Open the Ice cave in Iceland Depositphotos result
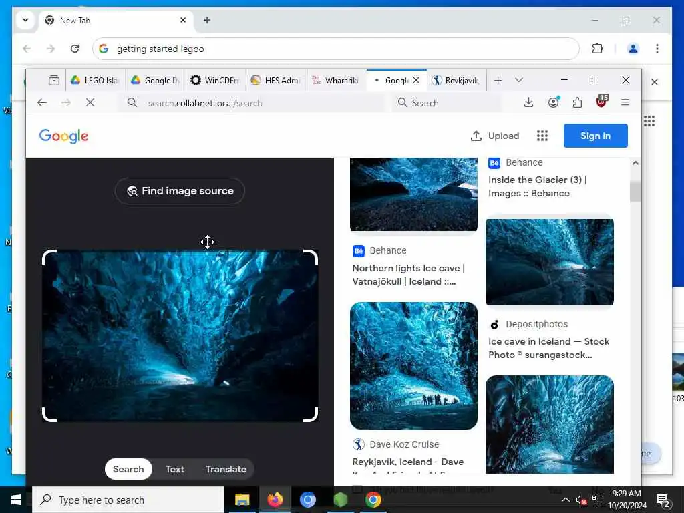Viewport: 684px width, 513px height. click(549, 348)
